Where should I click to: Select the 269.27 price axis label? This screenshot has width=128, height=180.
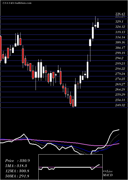pos(120,84)
